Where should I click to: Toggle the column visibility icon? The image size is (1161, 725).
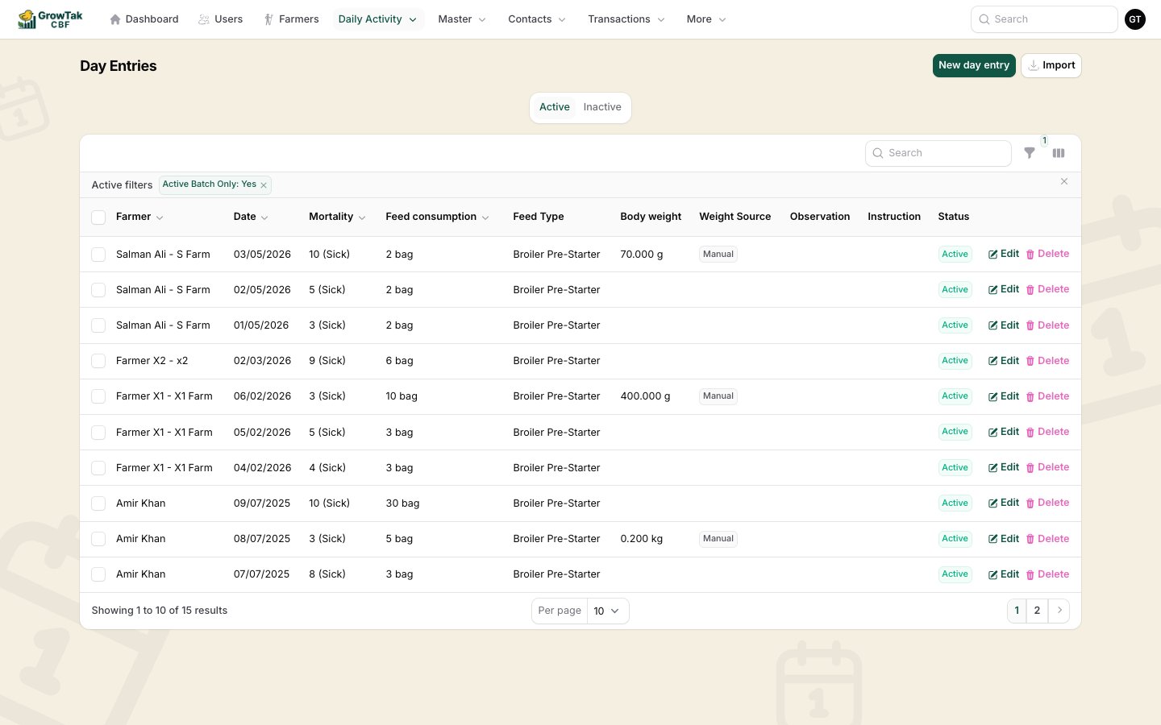(x=1059, y=153)
